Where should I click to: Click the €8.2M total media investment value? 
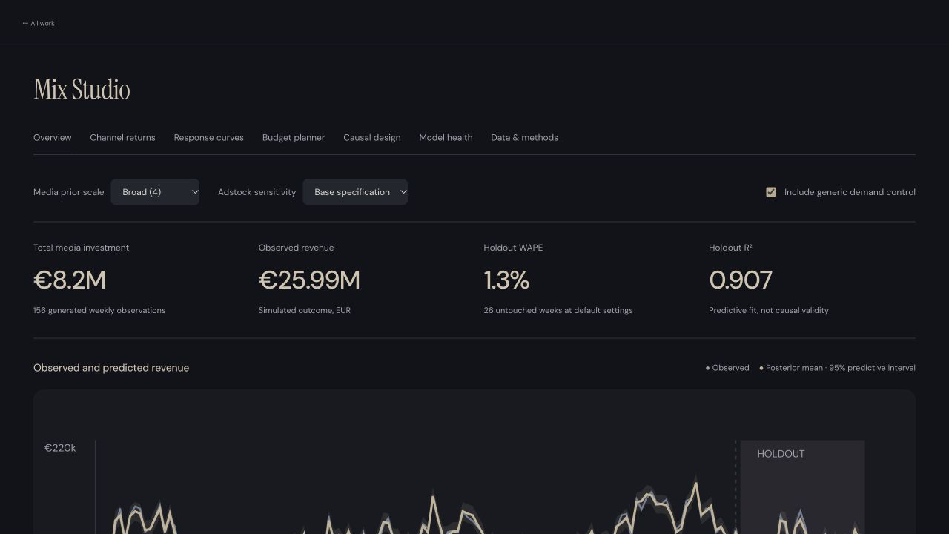pyautogui.click(x=70, y=280)
